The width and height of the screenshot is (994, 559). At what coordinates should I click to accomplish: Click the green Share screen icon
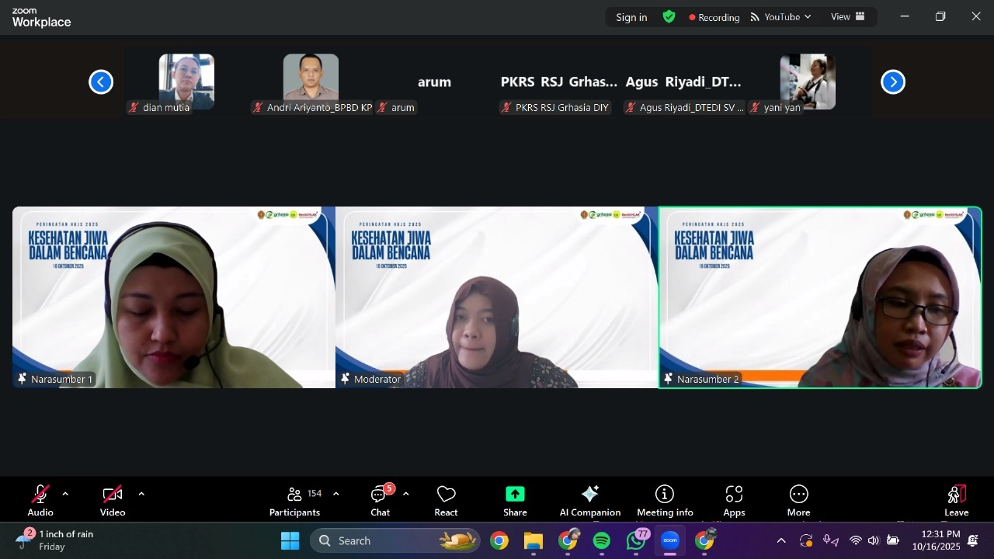515,495
